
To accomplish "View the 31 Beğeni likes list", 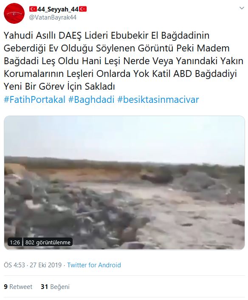I will tap(55, 286).
